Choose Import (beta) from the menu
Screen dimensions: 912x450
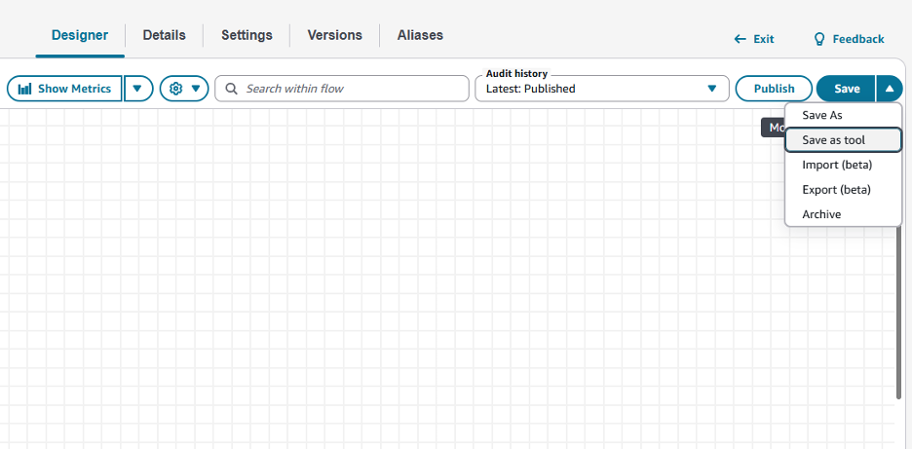[836, 165]
